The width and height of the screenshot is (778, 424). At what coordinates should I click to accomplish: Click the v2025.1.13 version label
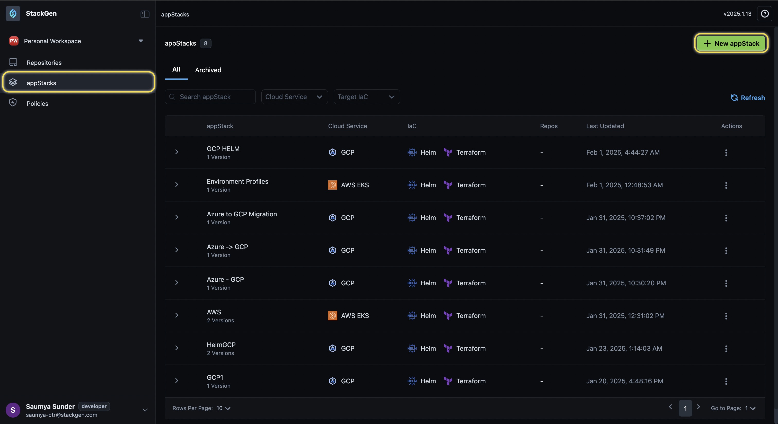[737, 14]
